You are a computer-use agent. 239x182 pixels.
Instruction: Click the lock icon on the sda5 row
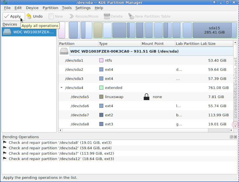(146, 97)
